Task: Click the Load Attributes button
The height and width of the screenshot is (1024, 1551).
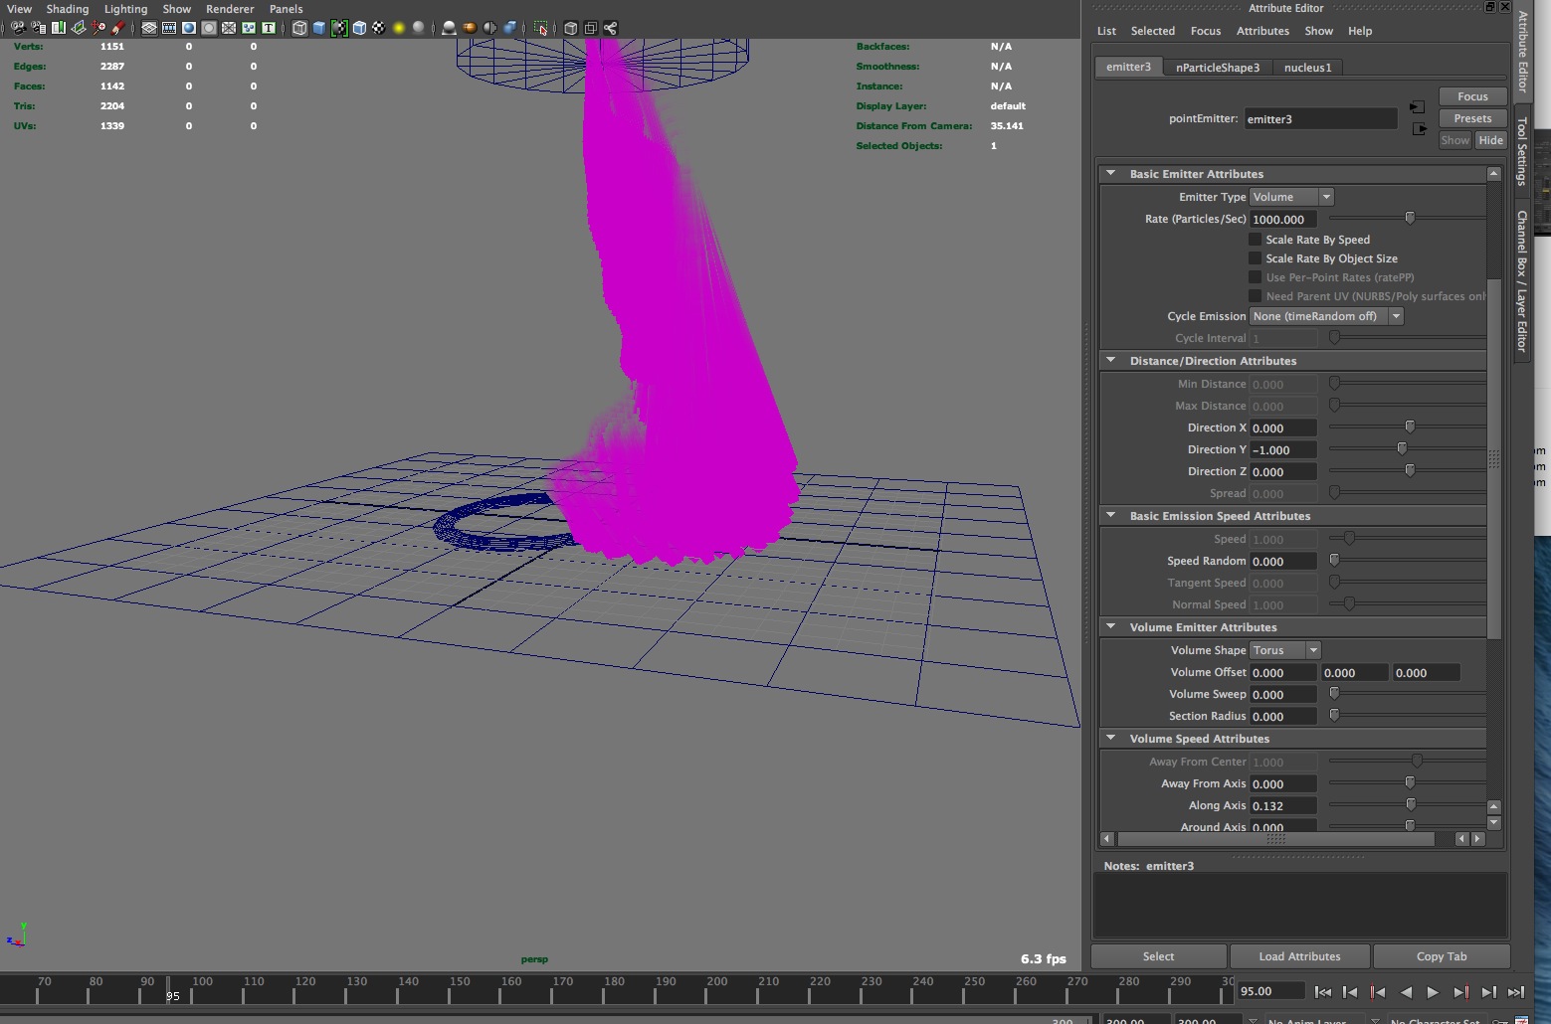Action: point(1299,956)
